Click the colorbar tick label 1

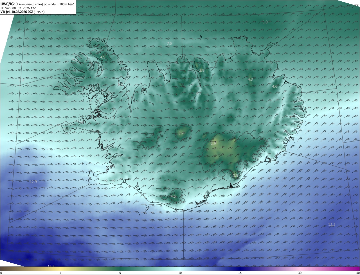60,273
